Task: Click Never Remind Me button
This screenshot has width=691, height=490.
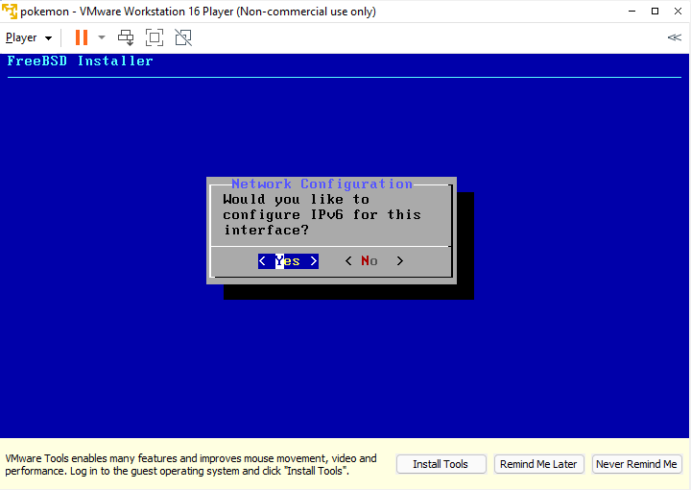Action: click(636, 464)
